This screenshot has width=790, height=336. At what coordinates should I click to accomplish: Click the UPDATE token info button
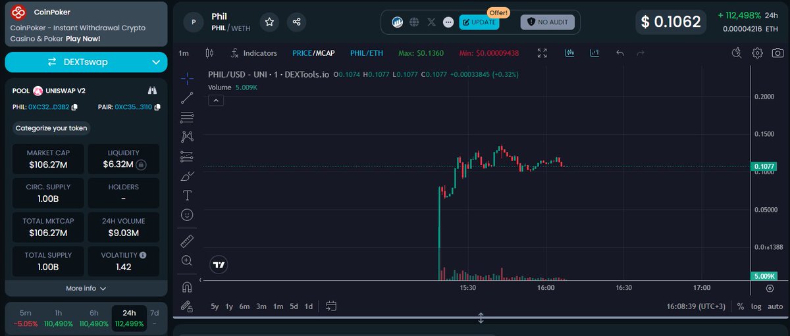[479, 22]
